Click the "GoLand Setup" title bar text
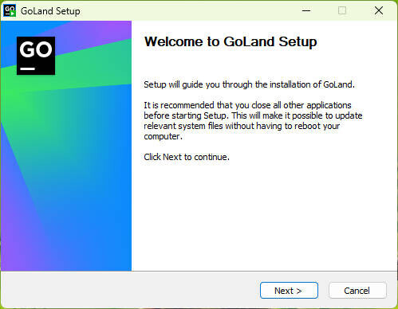The height and width of the screenshot is (309, 398). click(50, 11)
